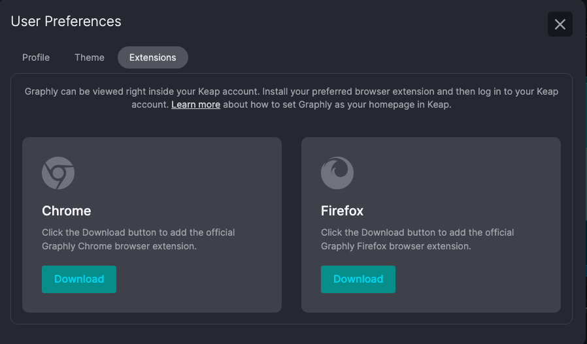Click the User Preferences dialog title
The width and height of the screenshot is (587, 344).
pyautogui.click(x=66, y=22)
